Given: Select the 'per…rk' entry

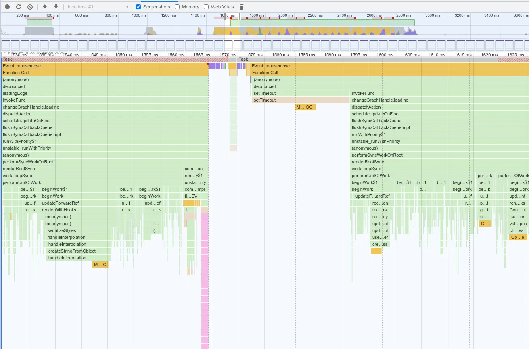Looking at the screenshot, I should point(486,176).
